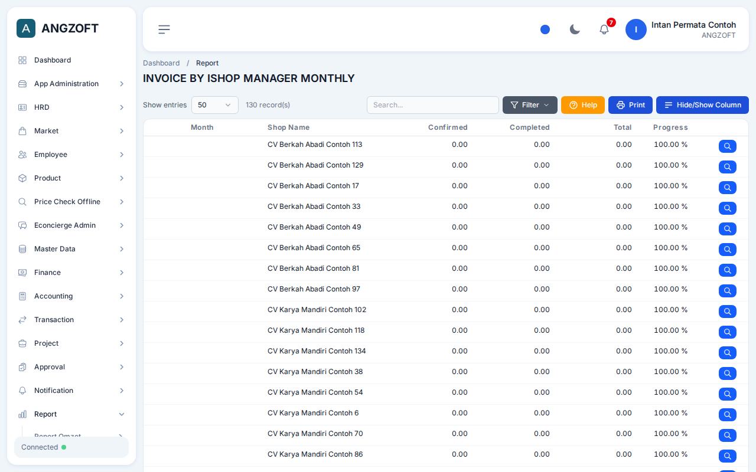Image resolution: width=756 pixels, height=472 pixels.
Task: View details for CV Karya Mandiri Contoh 6
Action: [x=728, y=415]
